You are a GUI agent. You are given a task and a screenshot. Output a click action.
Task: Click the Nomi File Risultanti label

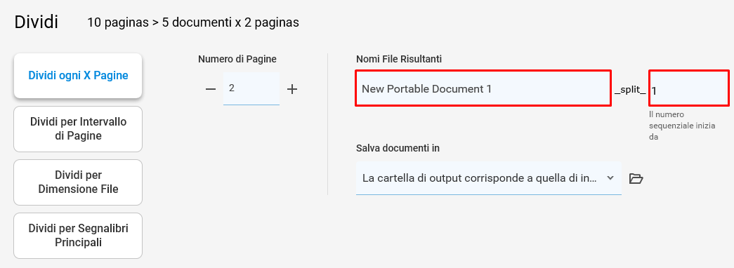pyautogui.click(x=399, y=59)
